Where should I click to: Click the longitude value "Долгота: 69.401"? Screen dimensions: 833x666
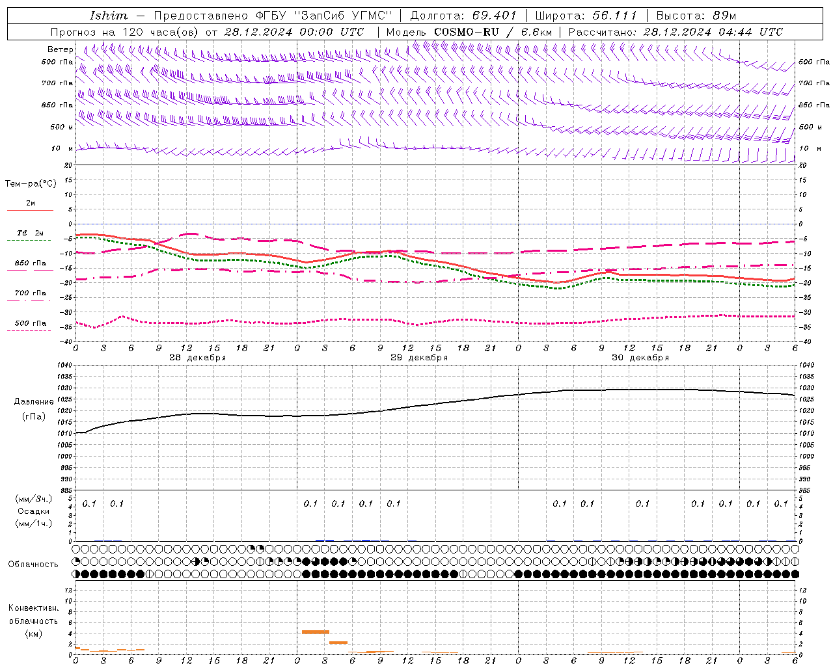463,16
